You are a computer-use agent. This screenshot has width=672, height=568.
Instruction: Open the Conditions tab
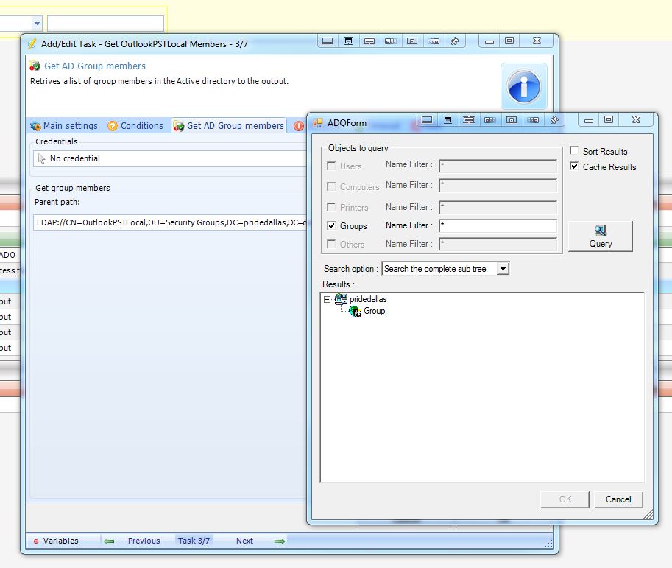135,126
